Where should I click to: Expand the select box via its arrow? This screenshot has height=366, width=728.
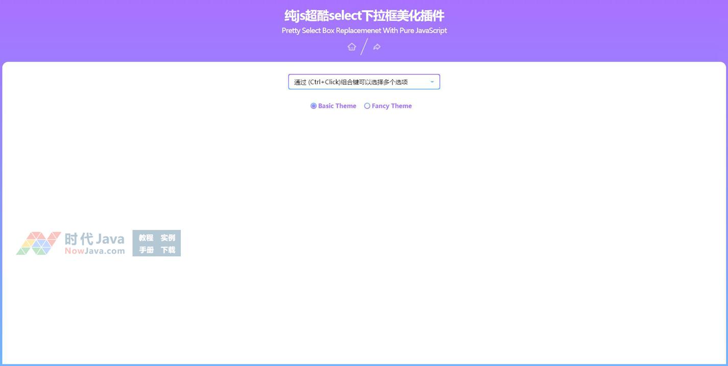[x=432, y=82]
